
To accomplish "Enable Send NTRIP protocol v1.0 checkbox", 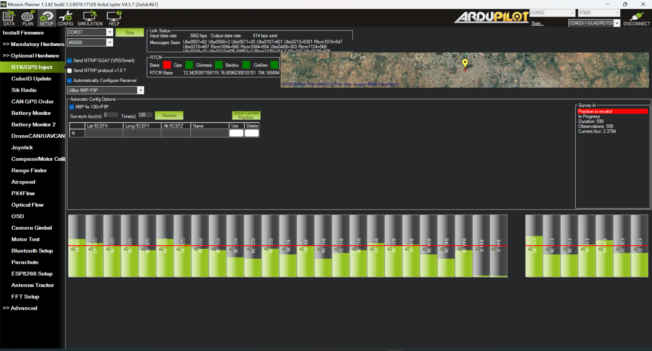I will (70, 71).
